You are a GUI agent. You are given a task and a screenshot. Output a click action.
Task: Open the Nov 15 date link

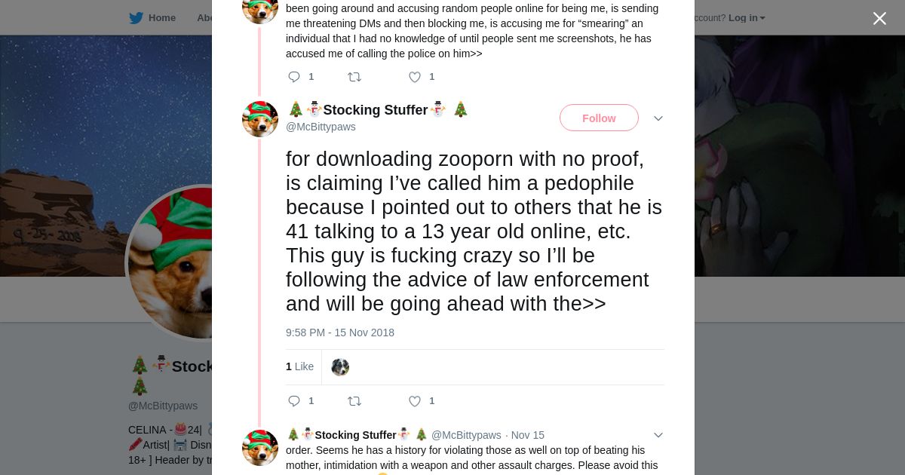pyautogui.click(x=528, y=435)
